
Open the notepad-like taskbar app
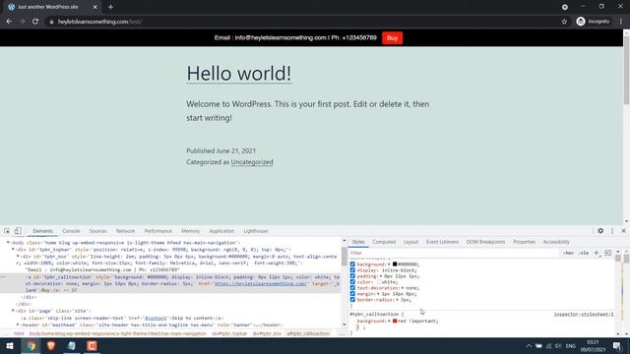tap(72, 345)
